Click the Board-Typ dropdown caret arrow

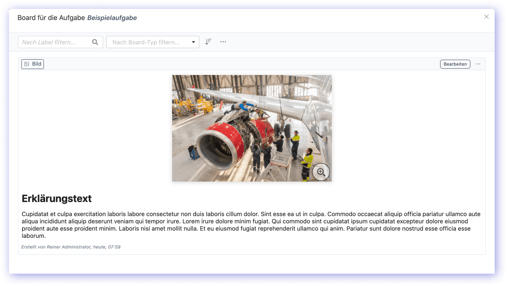(x=193, y=42)
